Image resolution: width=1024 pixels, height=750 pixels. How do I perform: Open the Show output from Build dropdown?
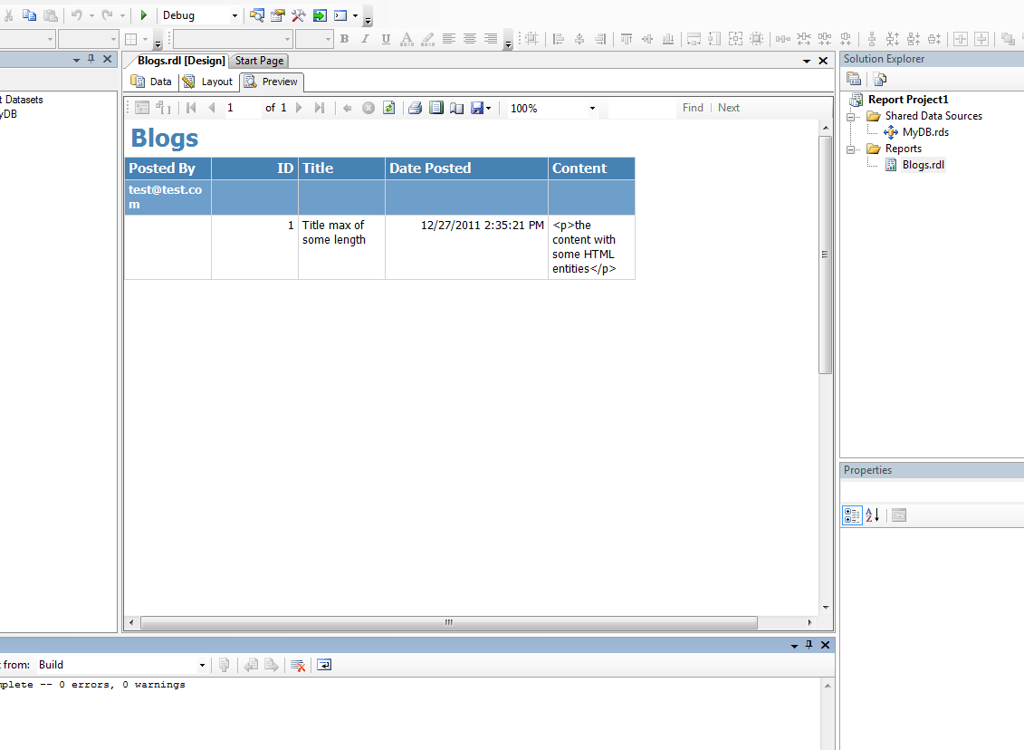[202, 665]
